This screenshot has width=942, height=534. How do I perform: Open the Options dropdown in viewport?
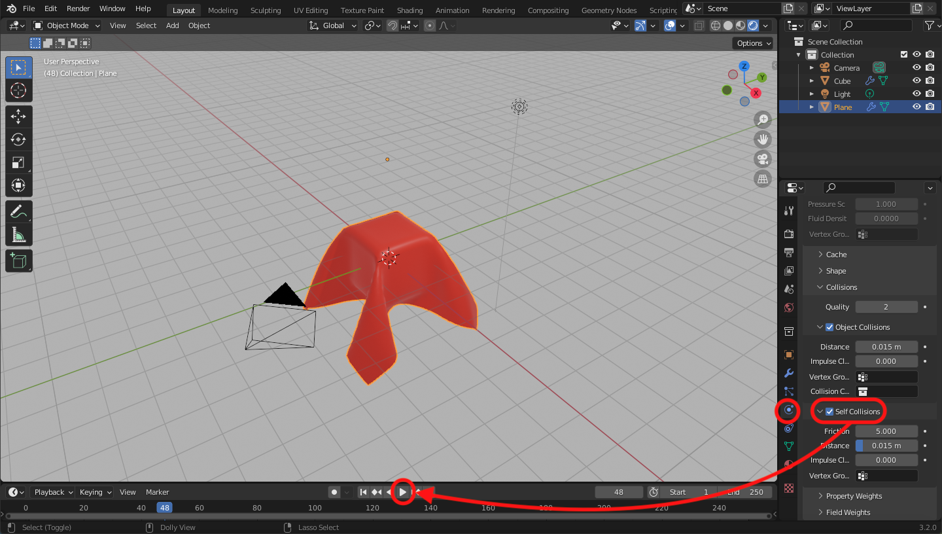point(754,43)
